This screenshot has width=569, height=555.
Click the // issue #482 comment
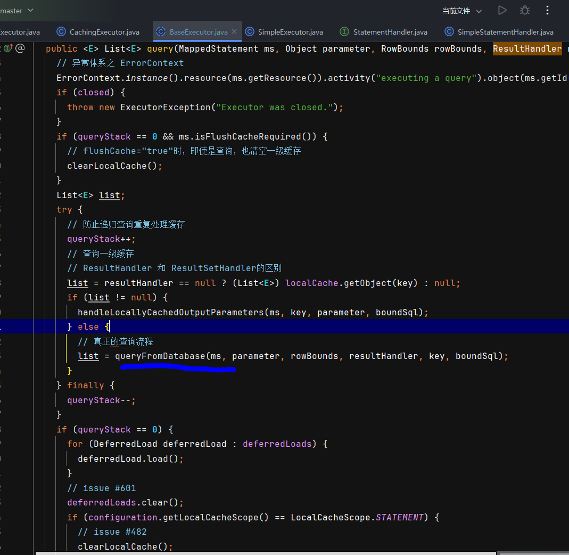click(112, 532)
